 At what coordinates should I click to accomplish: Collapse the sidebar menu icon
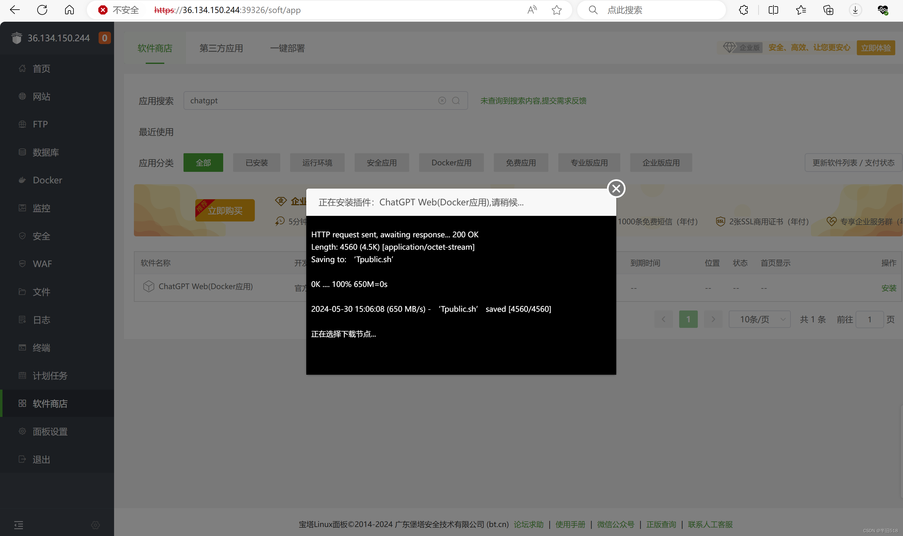click(19, 525)
